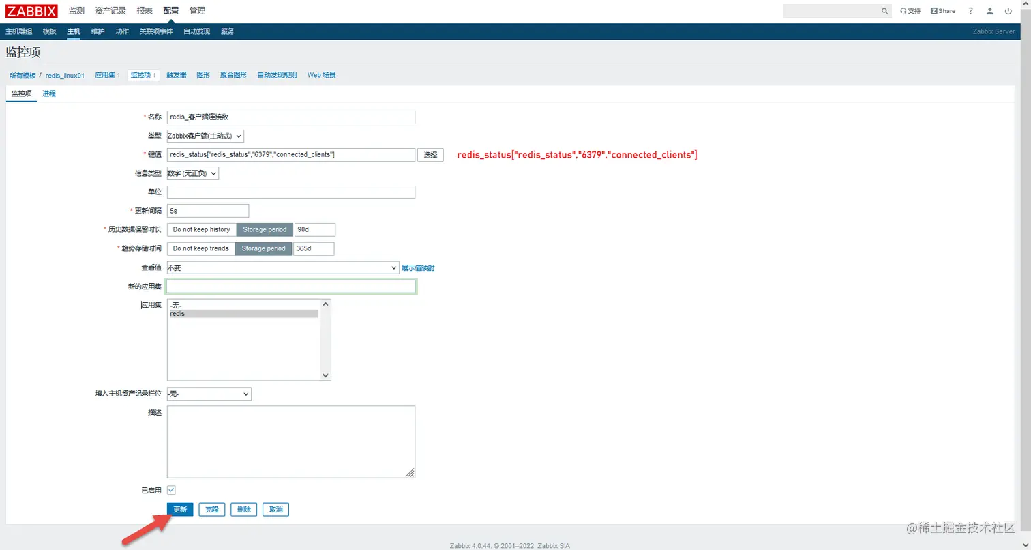This screenshot has width=1031, height=550.
Task: Click the 克隆 clone button
Action: [x=212, y=510]
